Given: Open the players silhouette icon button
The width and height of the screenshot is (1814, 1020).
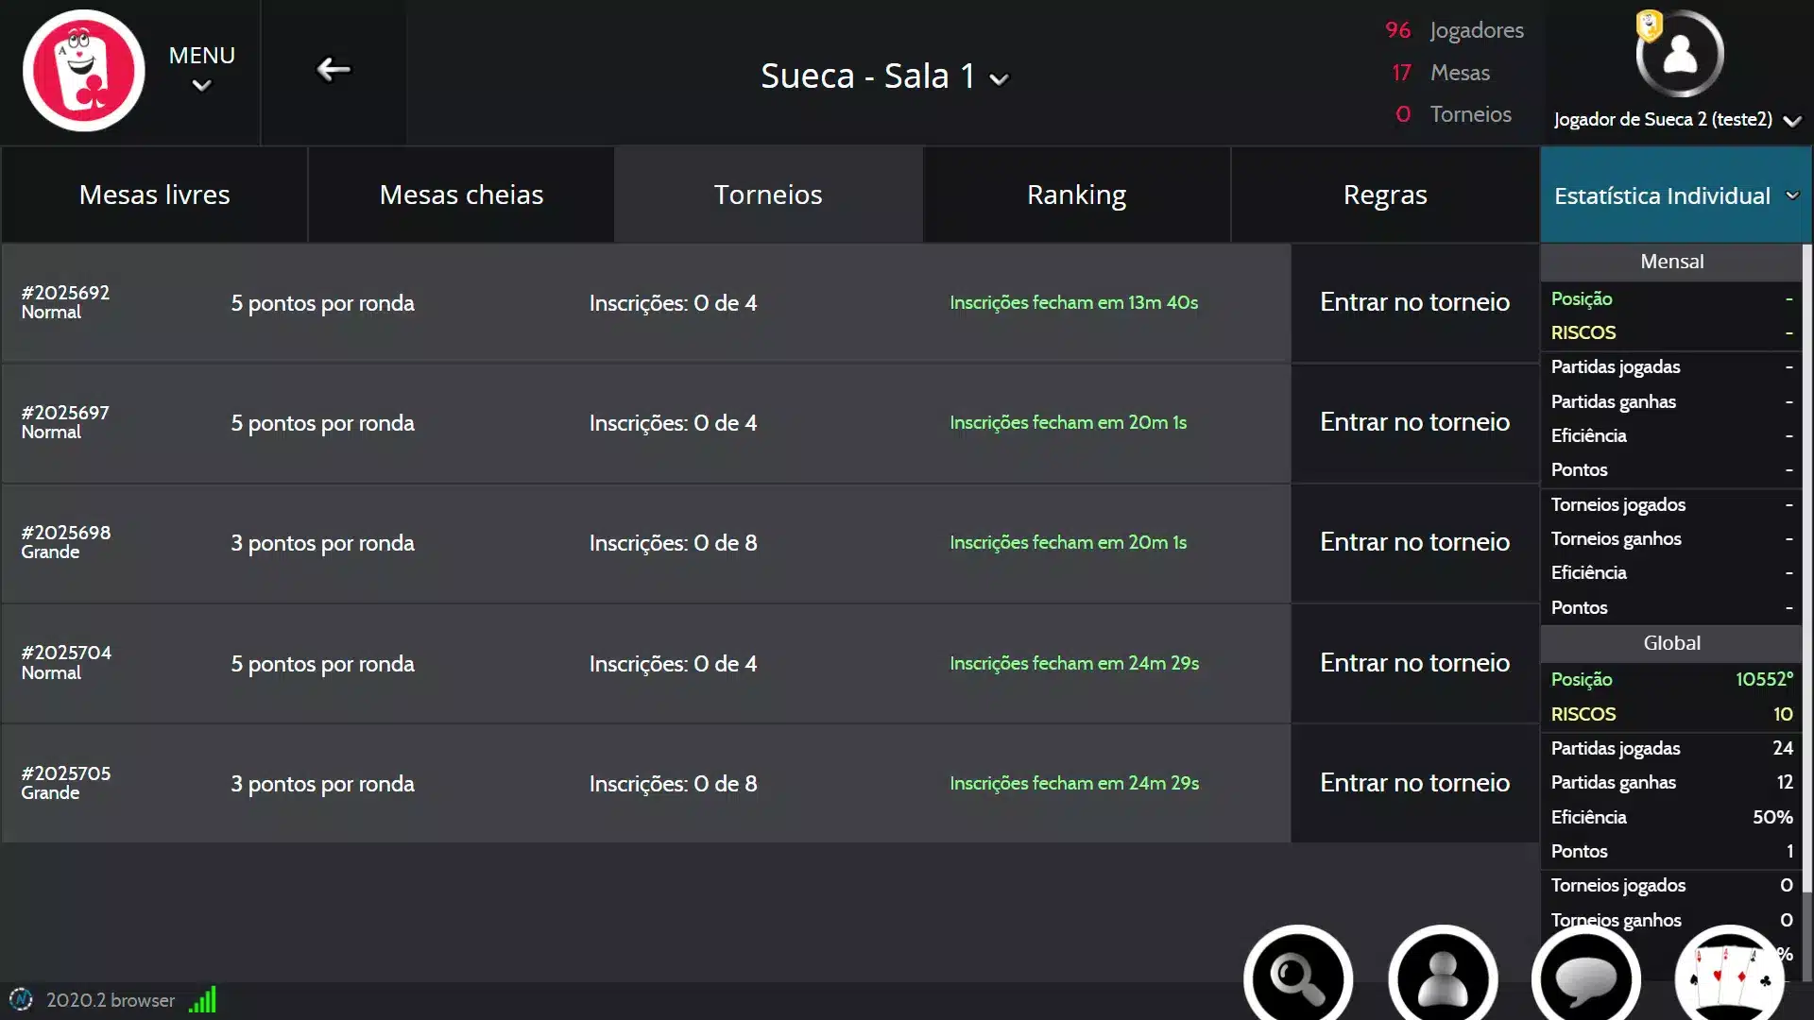Looking at the screenshot, I should [x=1443, y=977].
